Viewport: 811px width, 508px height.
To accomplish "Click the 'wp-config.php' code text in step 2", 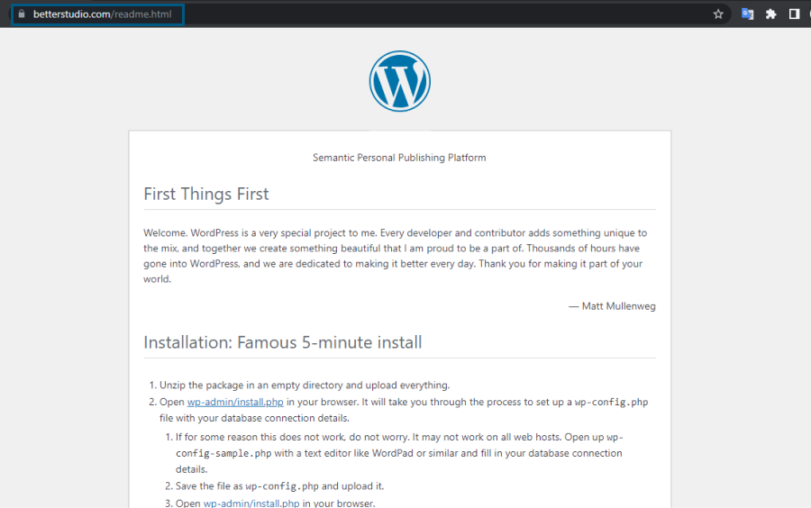I will 611,402.
